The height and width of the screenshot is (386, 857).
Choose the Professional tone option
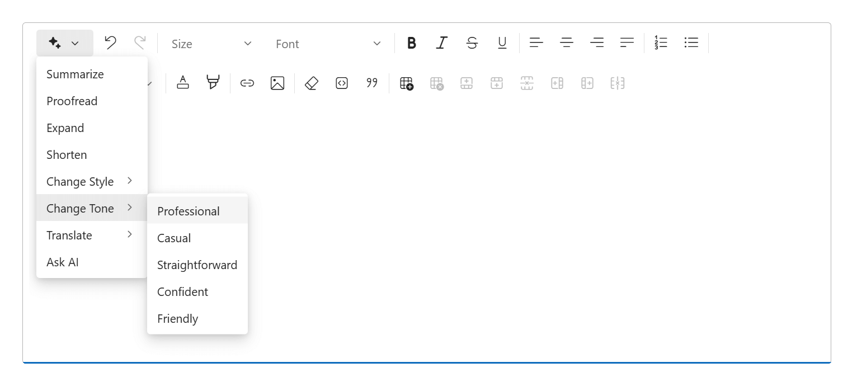pyautogui.click(x=188, y=211)
